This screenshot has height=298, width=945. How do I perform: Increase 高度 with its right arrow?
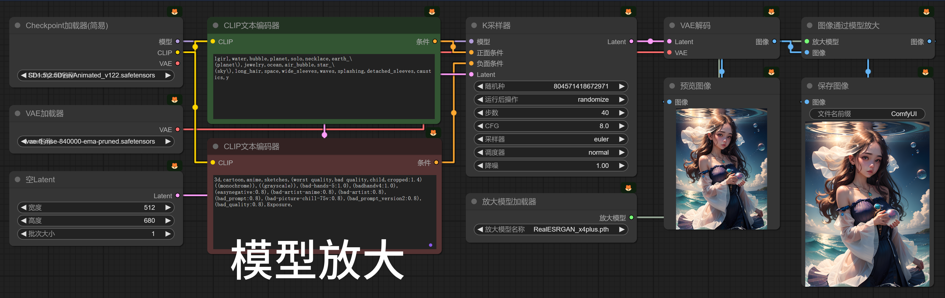[168, 221]
